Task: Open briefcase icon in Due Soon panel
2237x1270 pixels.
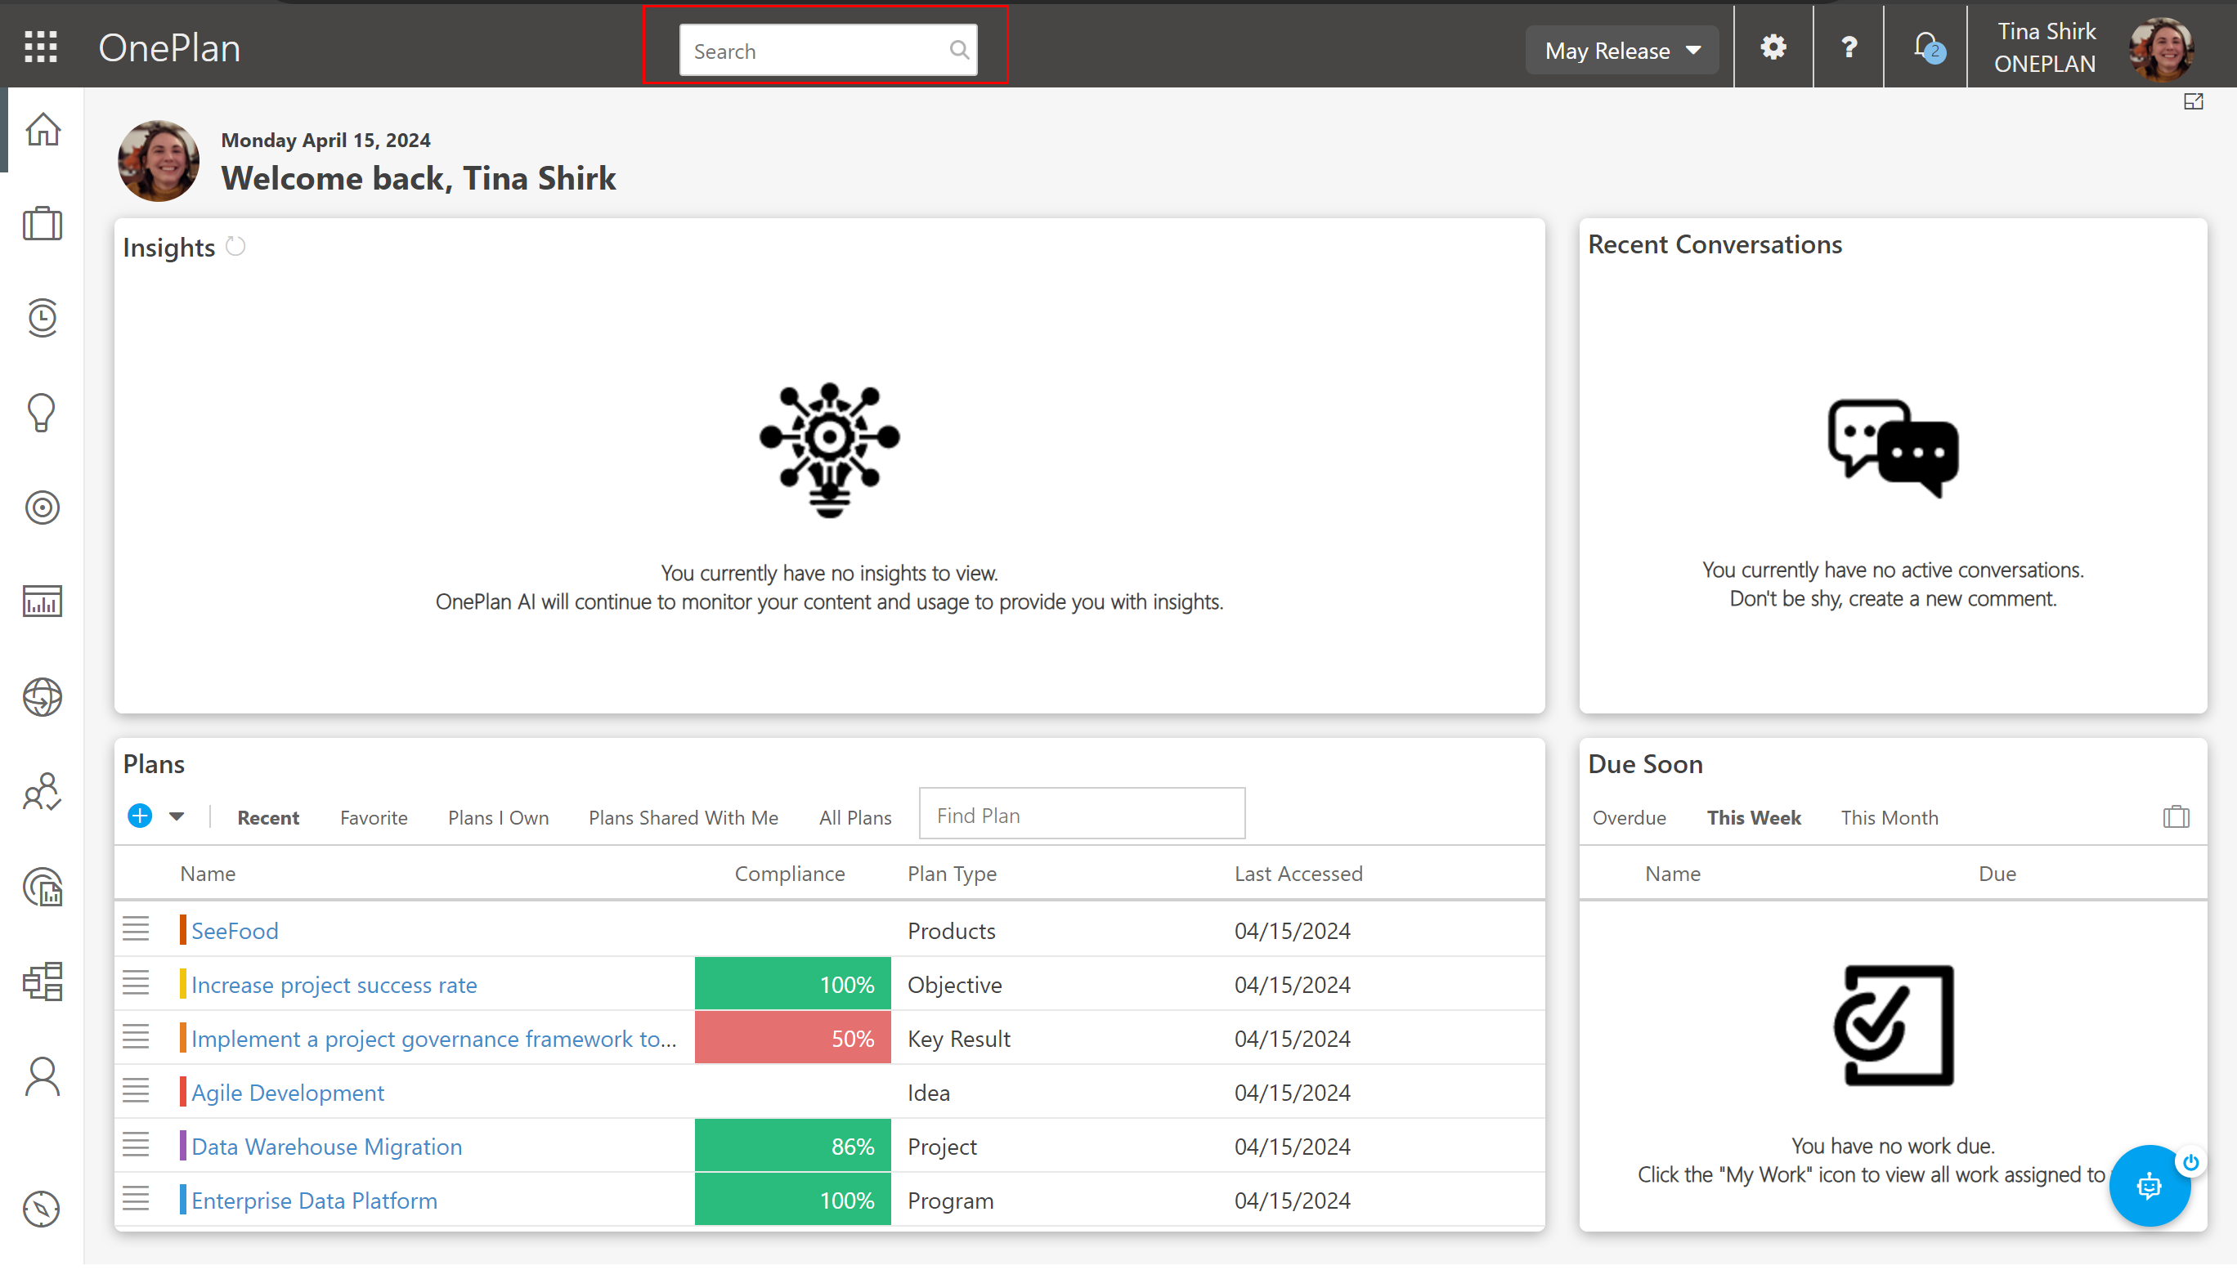Action: tap(2176, 819)
